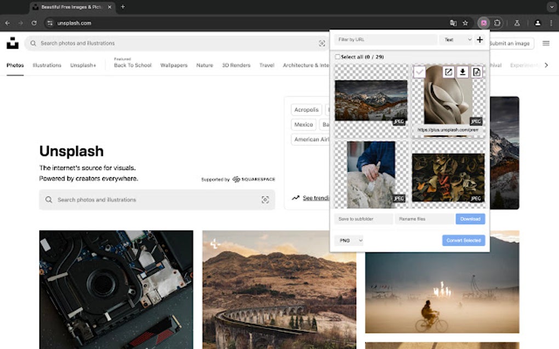Open the visual search camera icon
This screenshot has height=349, width=559.
tap(323, 43)
